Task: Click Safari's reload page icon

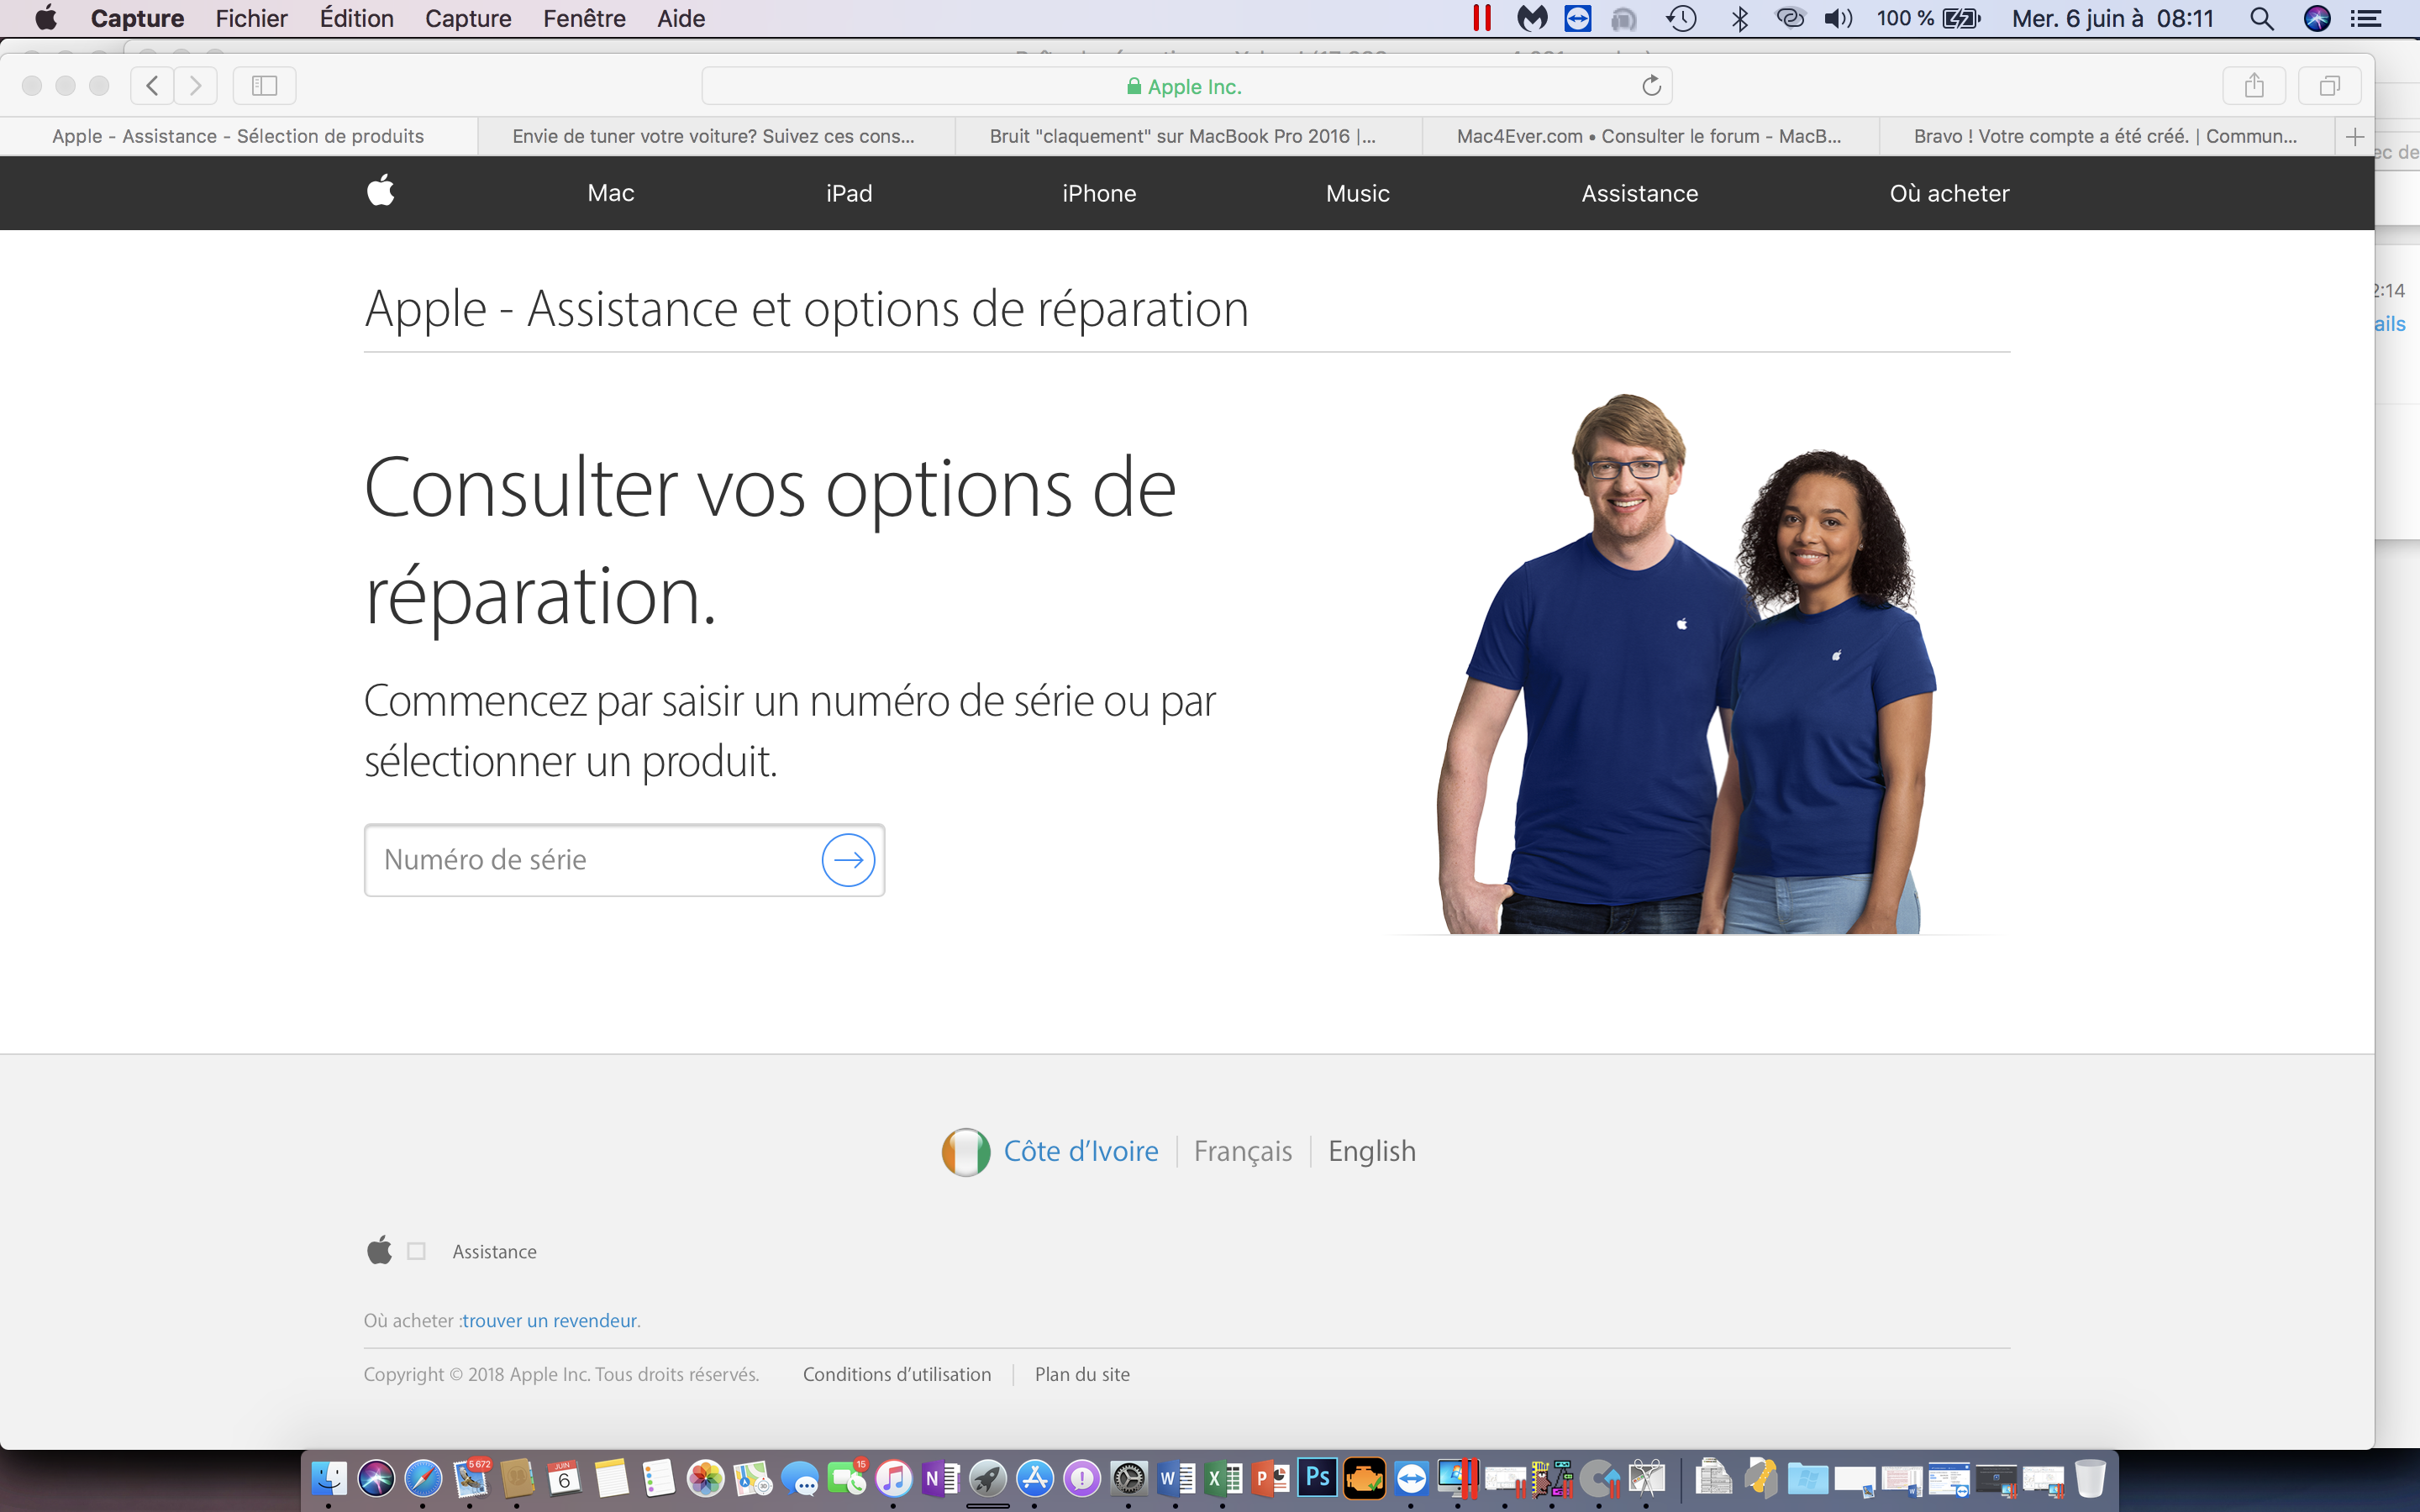Action: [x=1651, y=86]
